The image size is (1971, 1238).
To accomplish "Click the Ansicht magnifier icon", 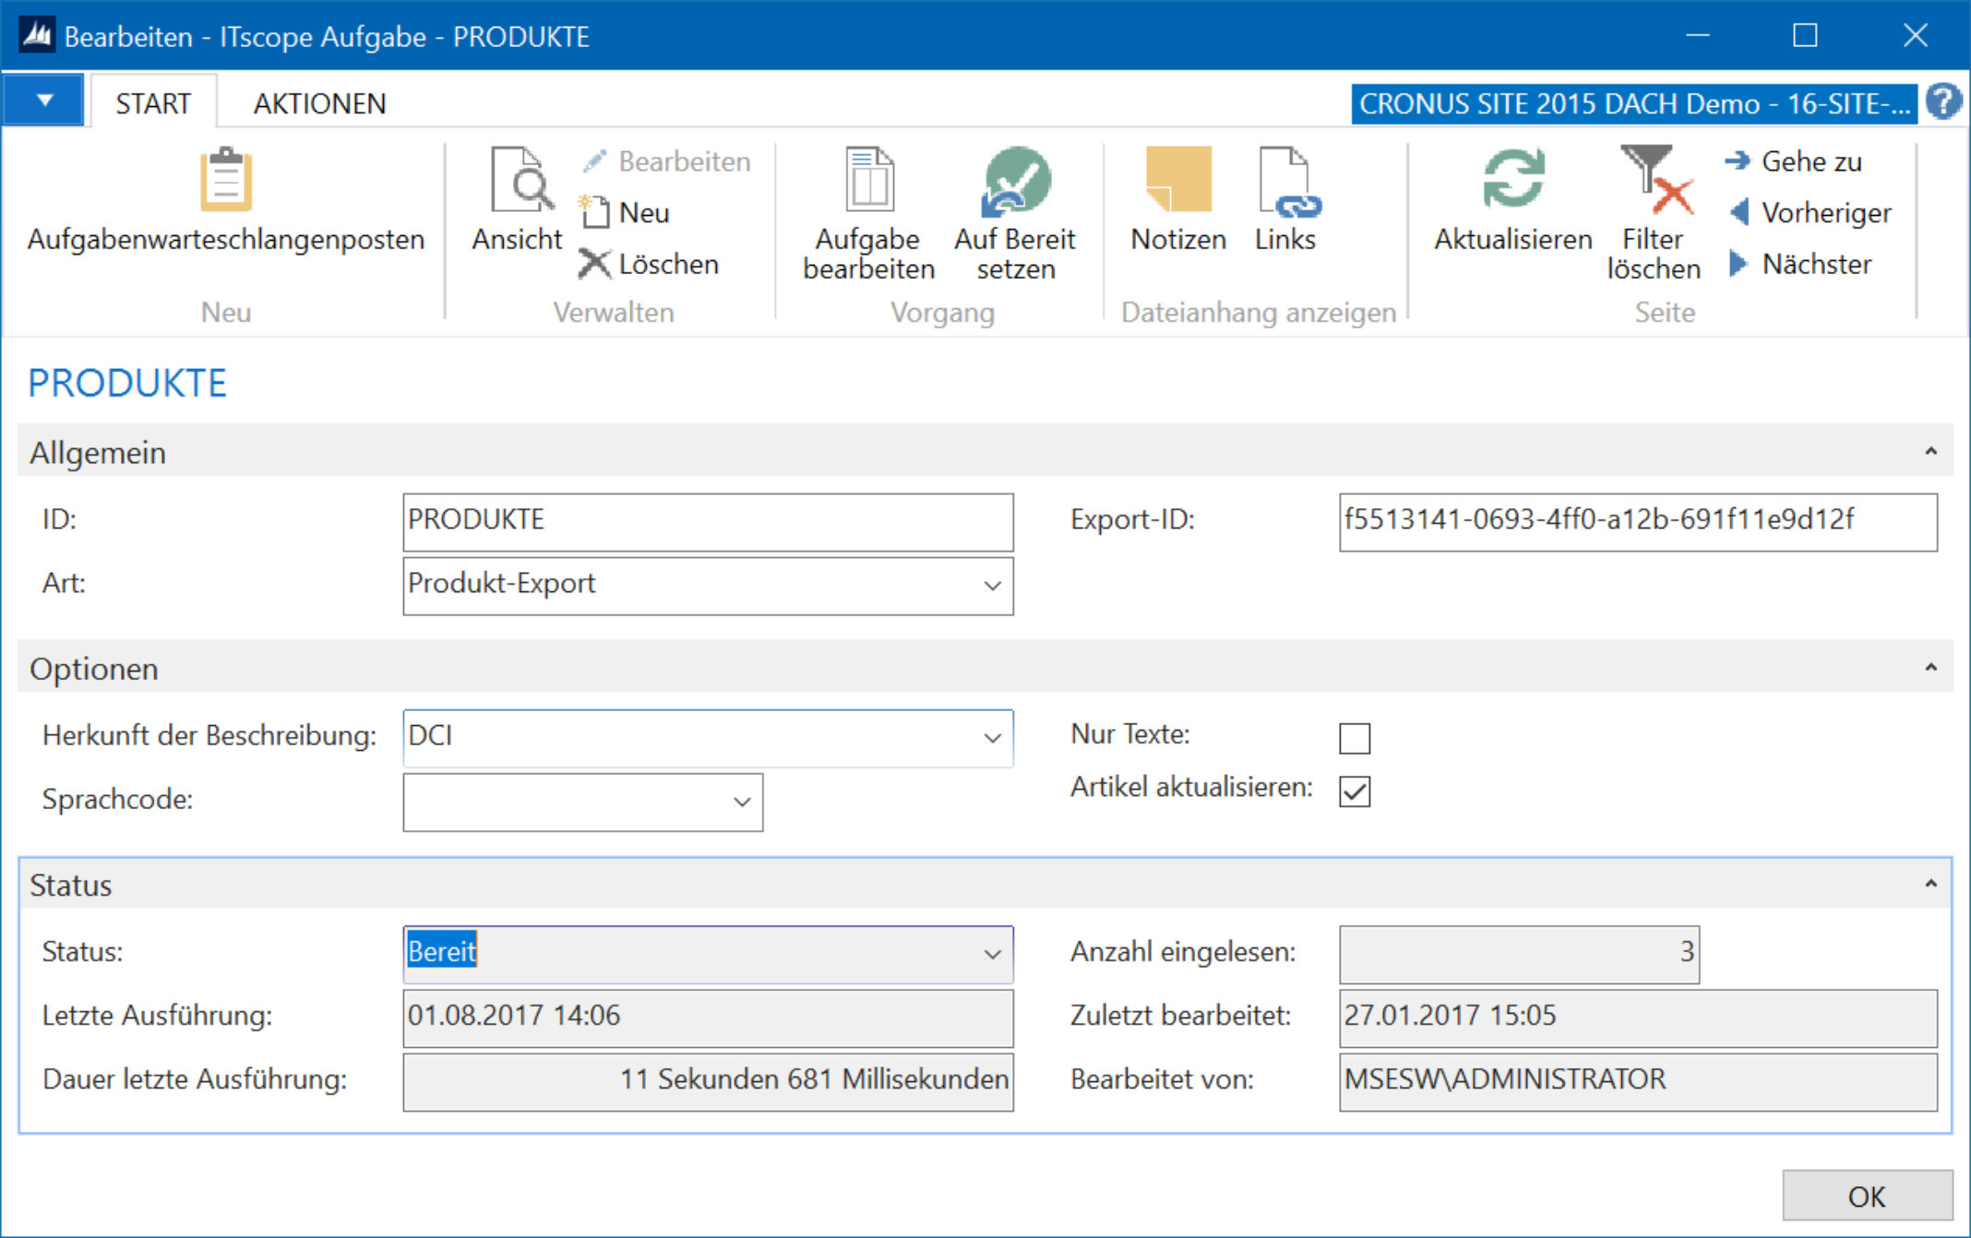I will tap(521, 179).
